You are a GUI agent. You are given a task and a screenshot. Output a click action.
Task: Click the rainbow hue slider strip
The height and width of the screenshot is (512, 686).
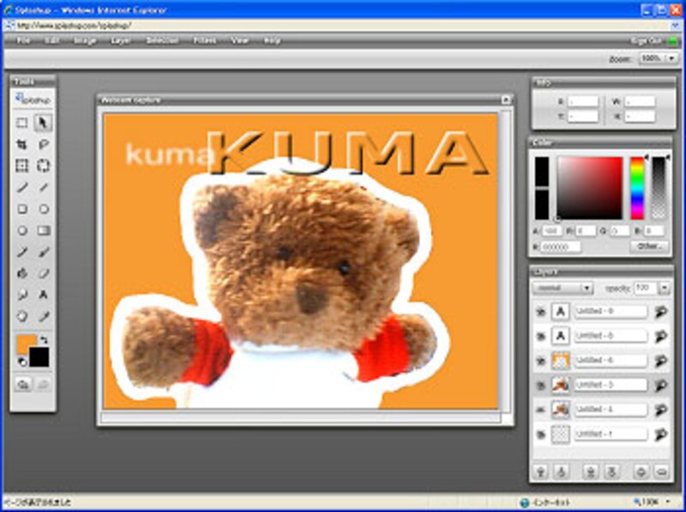(x=637, y=187)
